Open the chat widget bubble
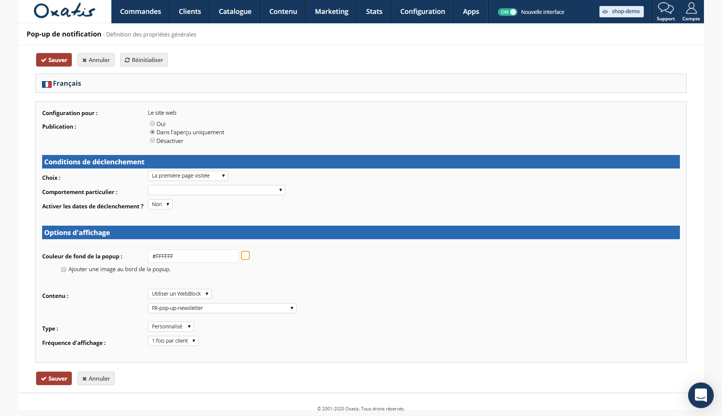Viewport: 722px width, 416px height. (x=701, y=395)
